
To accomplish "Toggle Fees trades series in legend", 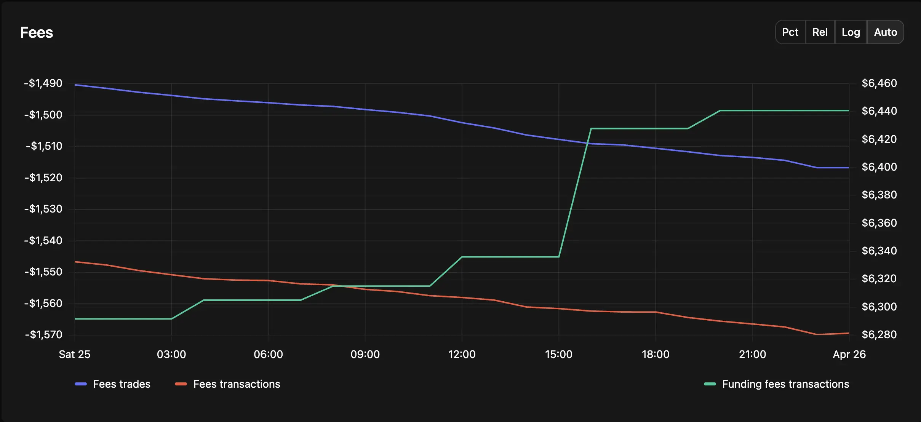I will click(x=113, y=384).
